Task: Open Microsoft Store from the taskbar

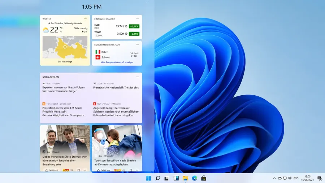Action: point(204,178)
